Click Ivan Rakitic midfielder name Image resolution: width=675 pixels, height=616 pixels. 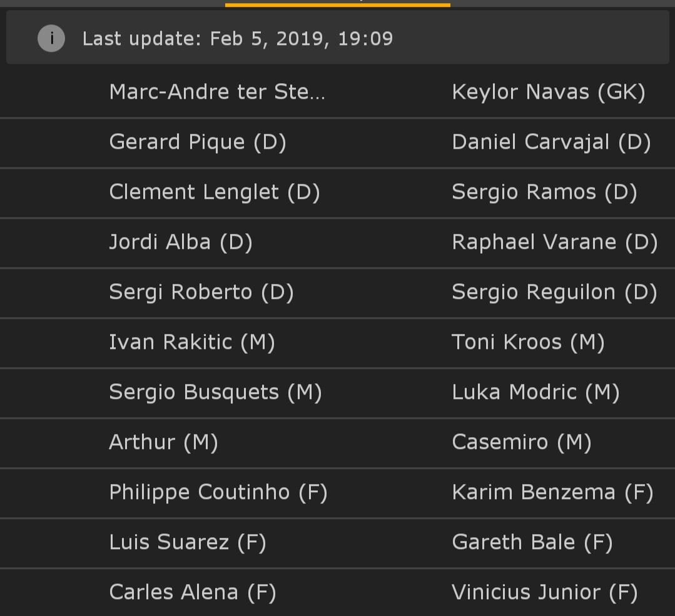click(192, 343)
